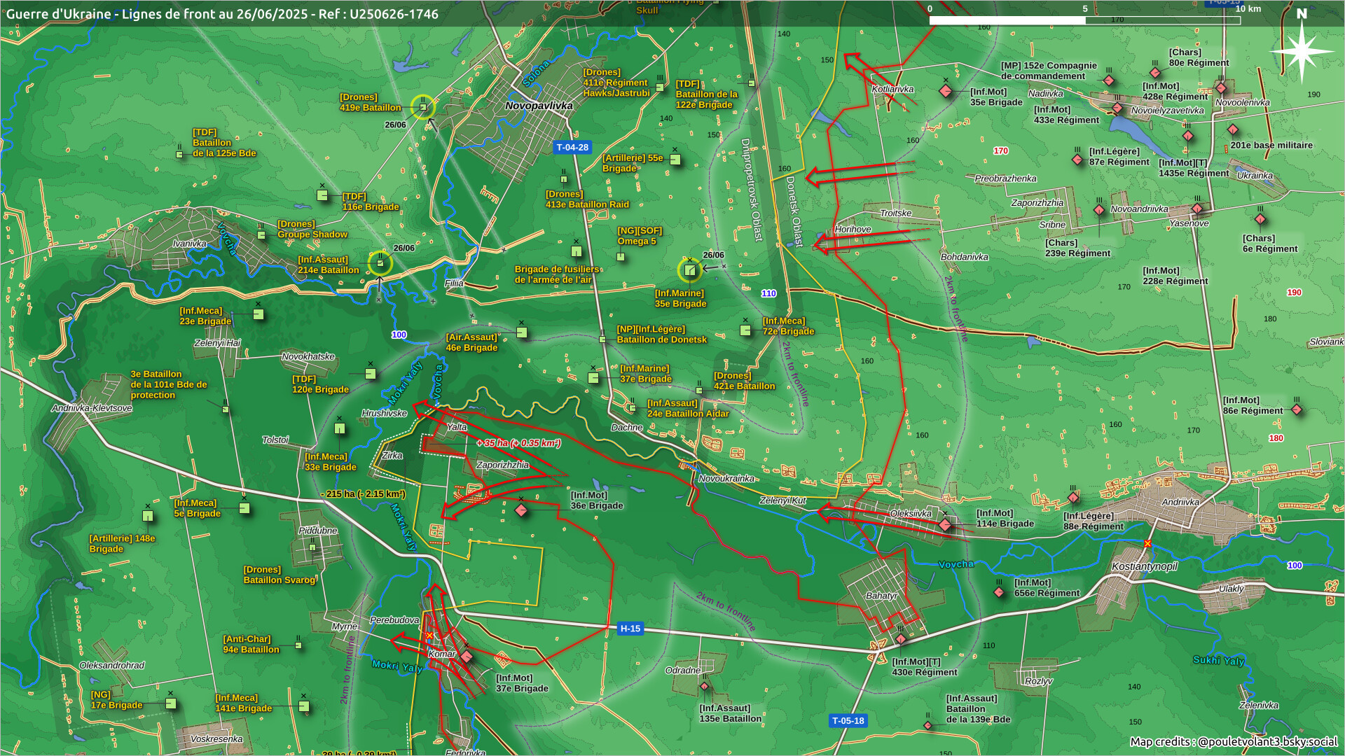Screen dimensions: 1345x756
Task: Click the red diamond for 430e Régiment
Action: tap(901, 639)
